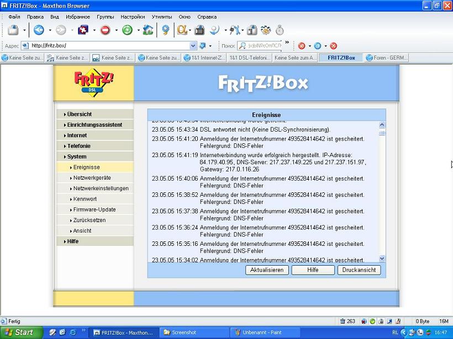Expand the toolbar overflow chevron

pos(287,42)
